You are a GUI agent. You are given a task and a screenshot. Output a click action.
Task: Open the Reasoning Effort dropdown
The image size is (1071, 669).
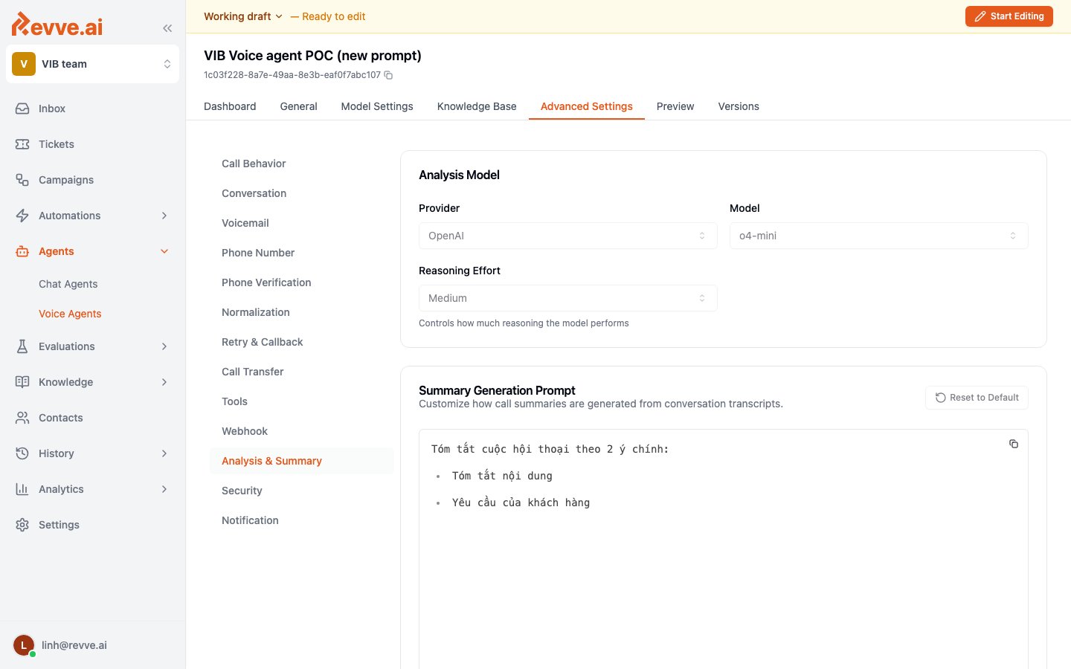pos(567,298)
